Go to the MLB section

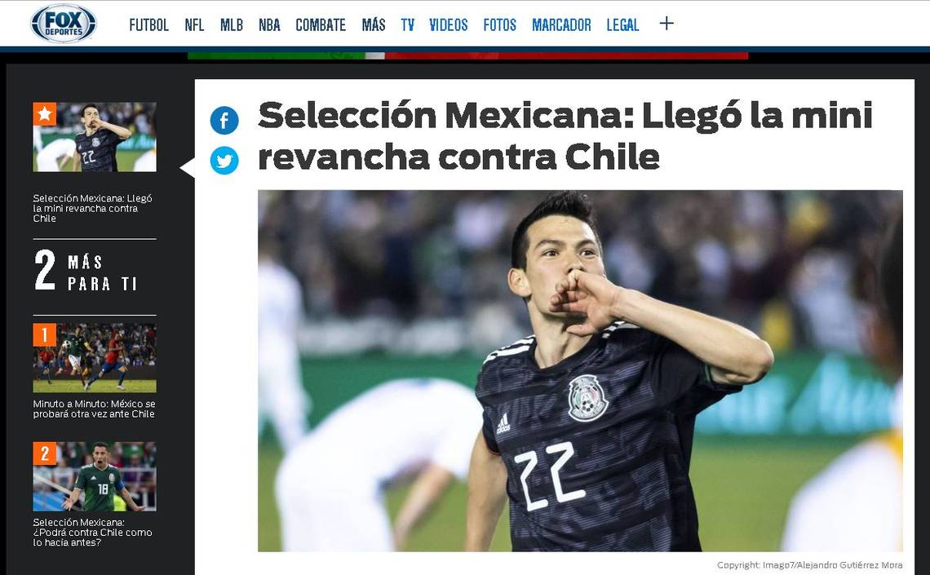(232, 25)
